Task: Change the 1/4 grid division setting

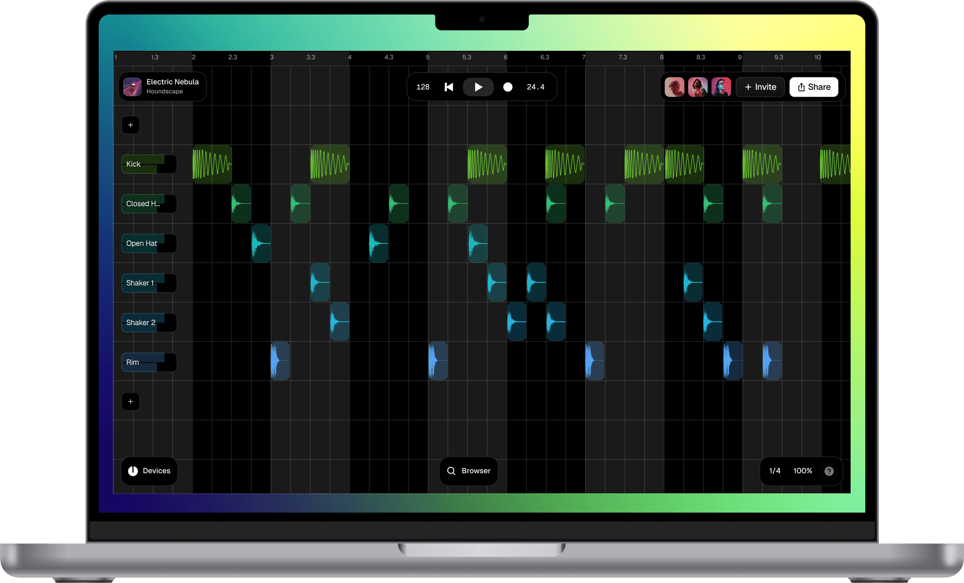Action: coord(775,471)
